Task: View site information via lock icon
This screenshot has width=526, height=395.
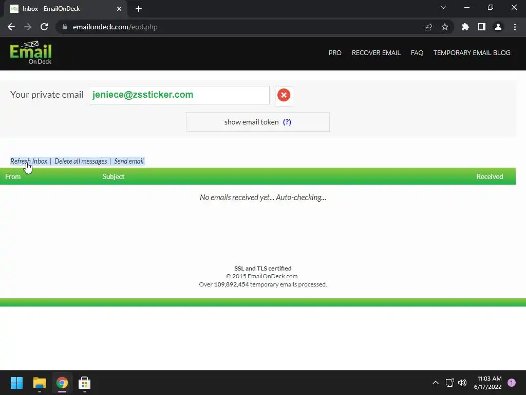Action: (65, 27)
